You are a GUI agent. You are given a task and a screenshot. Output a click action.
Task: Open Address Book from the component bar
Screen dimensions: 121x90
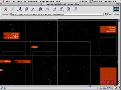tap(112, 88)
